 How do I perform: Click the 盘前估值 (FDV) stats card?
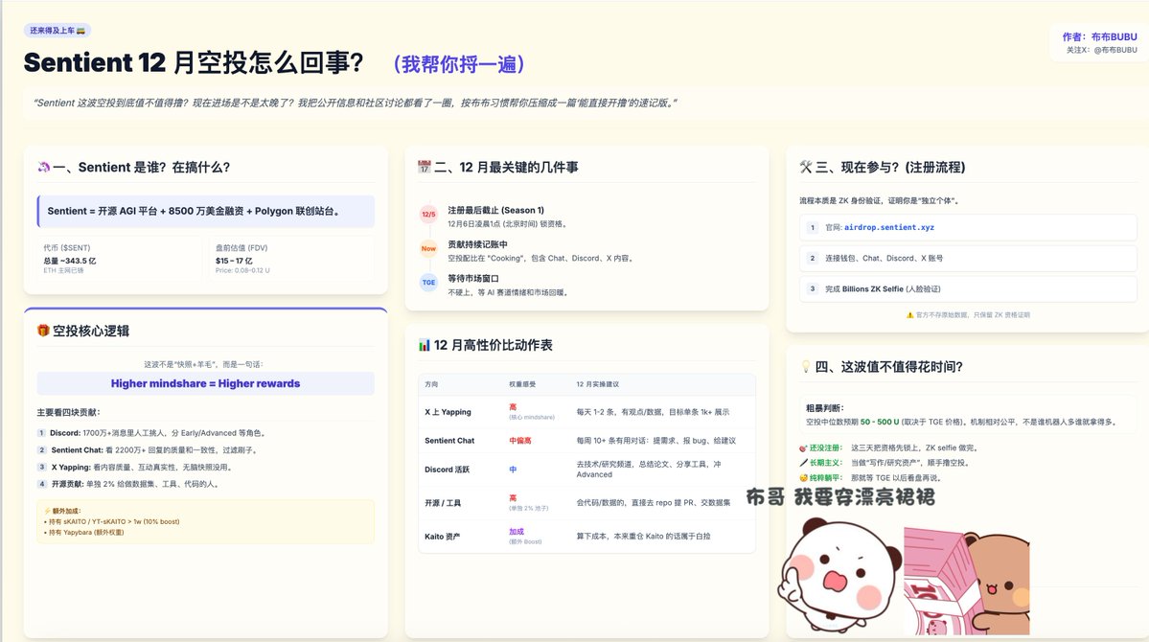291,259
